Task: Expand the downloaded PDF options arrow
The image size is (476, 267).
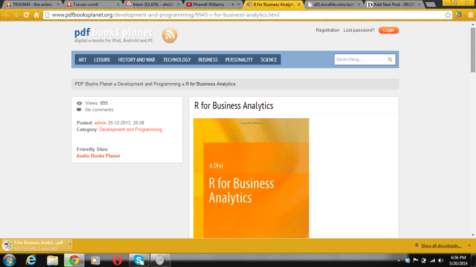Action: point(70,245)
